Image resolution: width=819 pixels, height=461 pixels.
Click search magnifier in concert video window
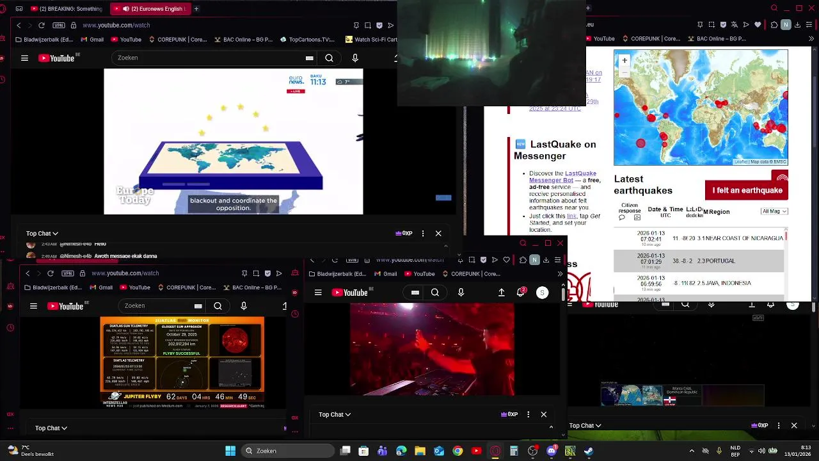[435, 293]
